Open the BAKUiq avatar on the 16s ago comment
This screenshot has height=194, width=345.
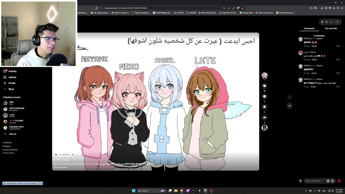[x=301, y=39]
